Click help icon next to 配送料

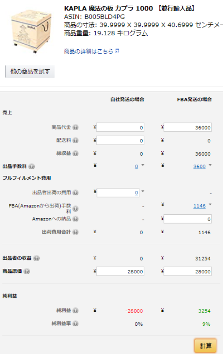tap(76, 141)
